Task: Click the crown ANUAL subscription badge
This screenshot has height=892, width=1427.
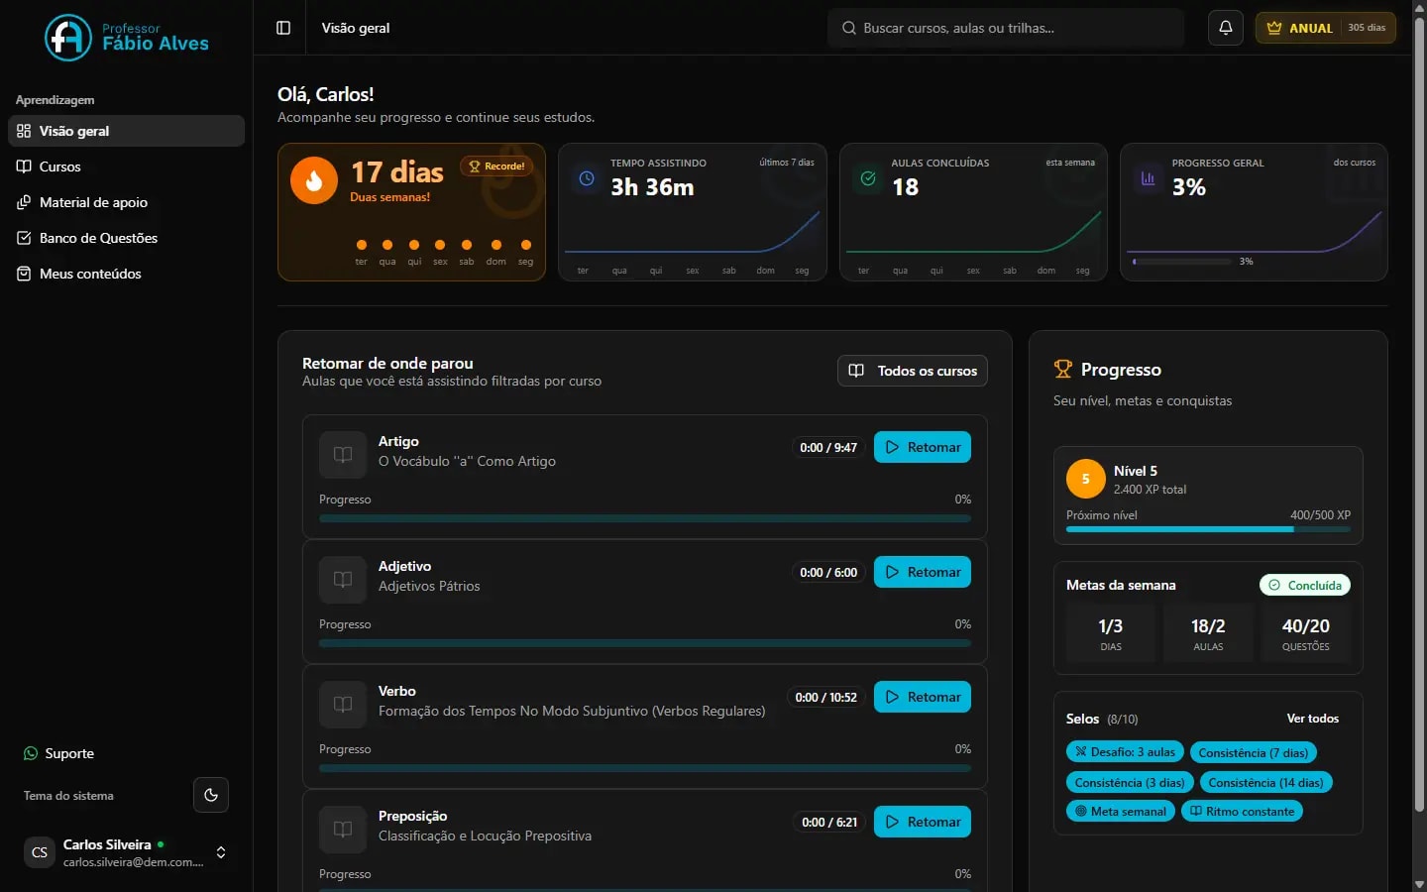Action: click(1326, 28)
